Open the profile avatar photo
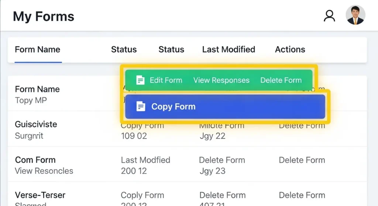The width and height of the screenshot is (378, 206). 355,15
